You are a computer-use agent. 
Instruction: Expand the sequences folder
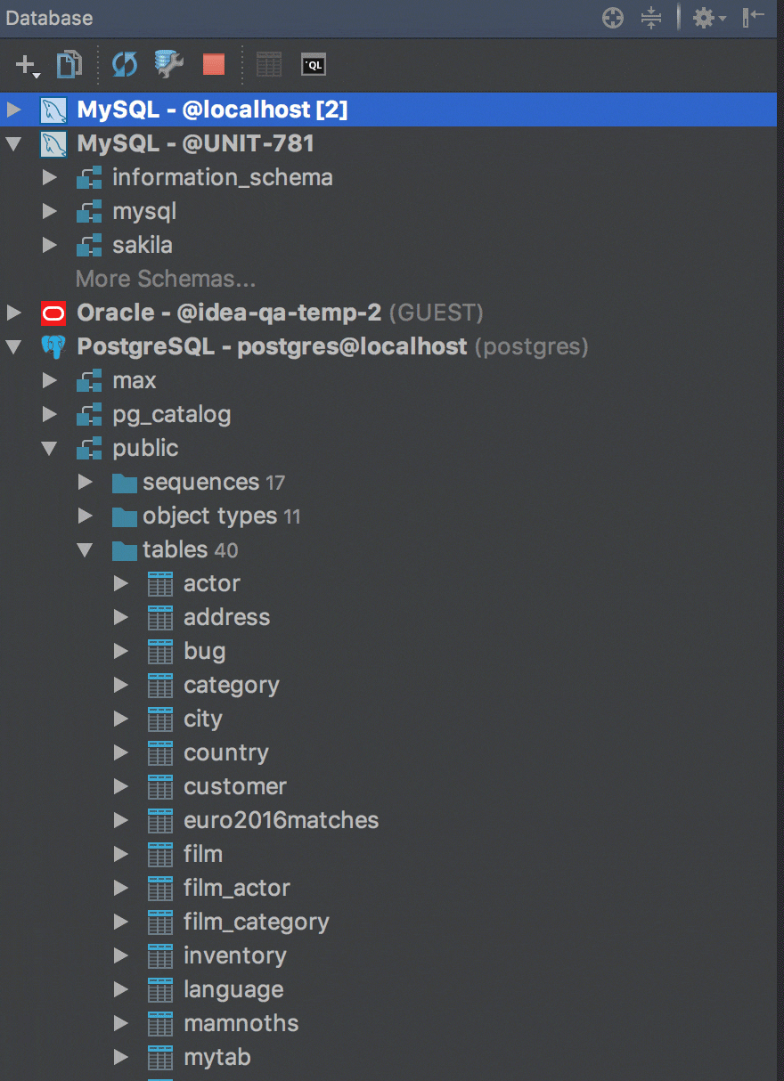86,482
